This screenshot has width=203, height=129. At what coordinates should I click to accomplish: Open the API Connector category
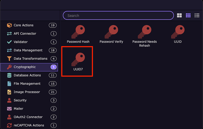(25, 34)
